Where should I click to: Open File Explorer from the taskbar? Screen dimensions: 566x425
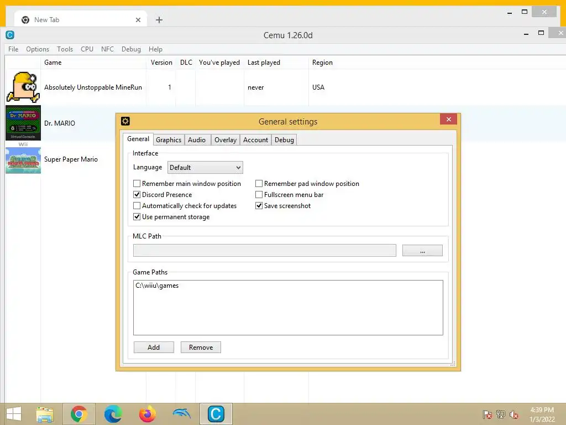(x=45, y=414)
